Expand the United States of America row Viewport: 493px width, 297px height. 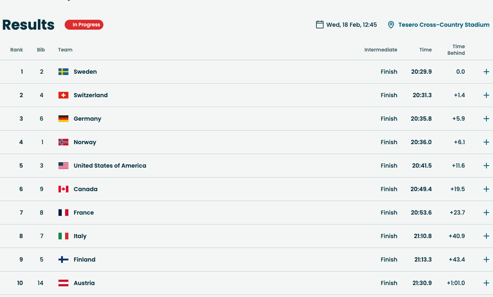pos(486,166)
